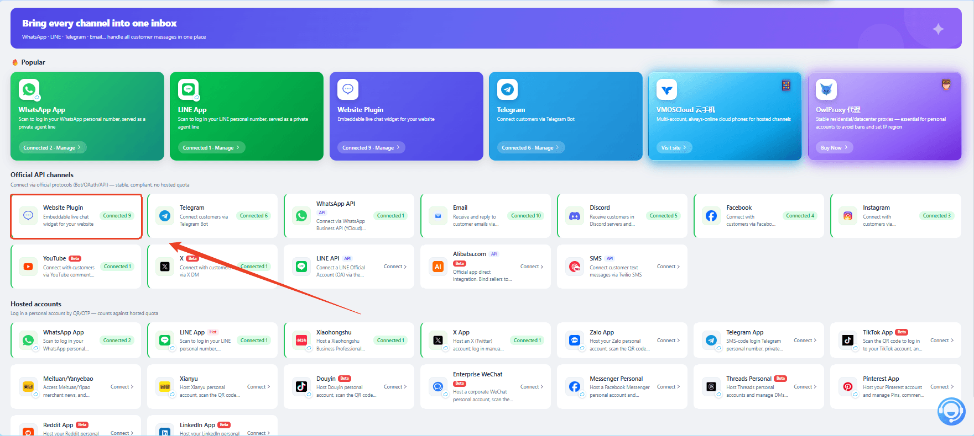Click Connect for Xianyu
The width and height of the screenshot is (974, 436).
coord(259,387)
